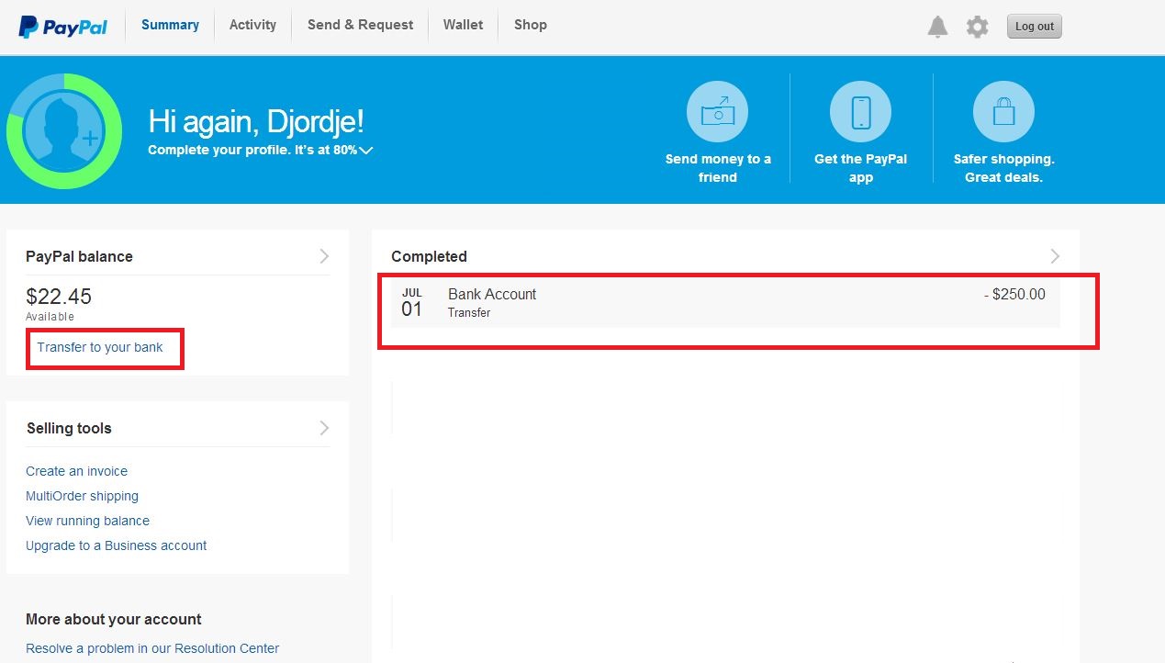This screenshot has height=663, width=1165.
Task: Click Upgrade to a Business account
Action: (x=117, y=545)
